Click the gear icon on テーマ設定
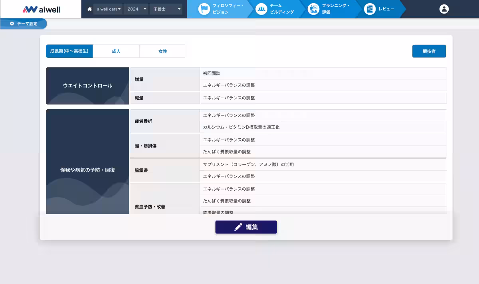Image resolution: width=479 pixels, height=284 pixels. click(12, 24)
